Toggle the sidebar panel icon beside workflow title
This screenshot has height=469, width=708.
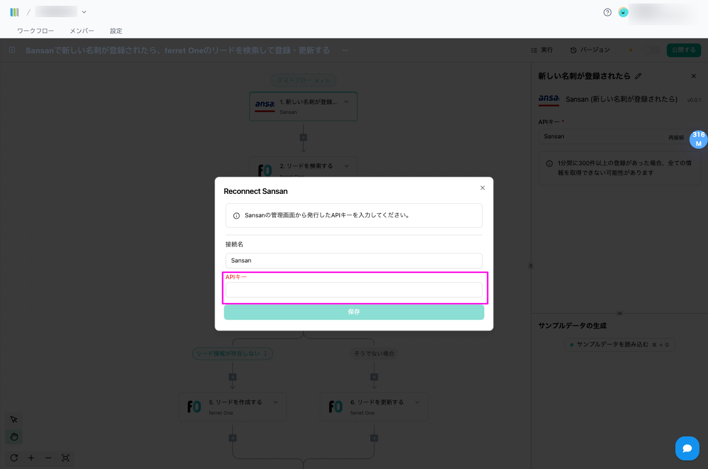(x=12, y=50)
